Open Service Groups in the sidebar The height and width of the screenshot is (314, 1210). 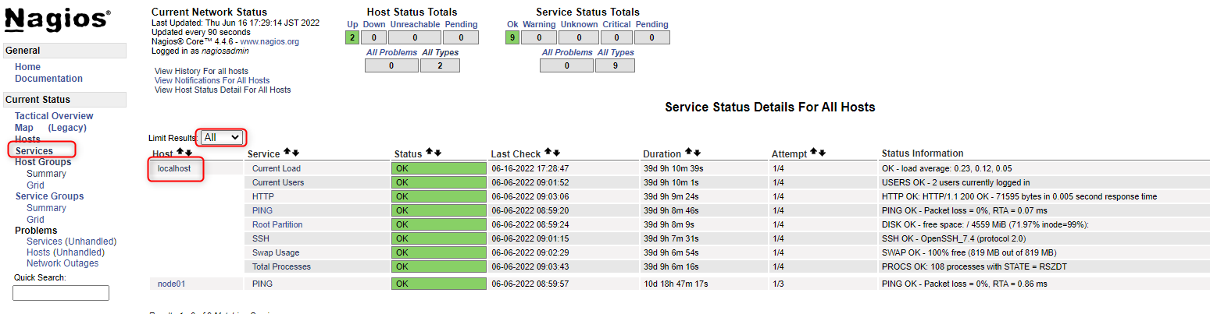[49, 196]
